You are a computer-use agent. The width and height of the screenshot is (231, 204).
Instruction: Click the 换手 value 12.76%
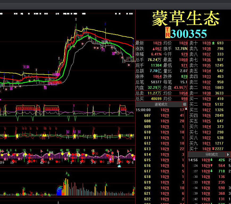pos(181,49)
